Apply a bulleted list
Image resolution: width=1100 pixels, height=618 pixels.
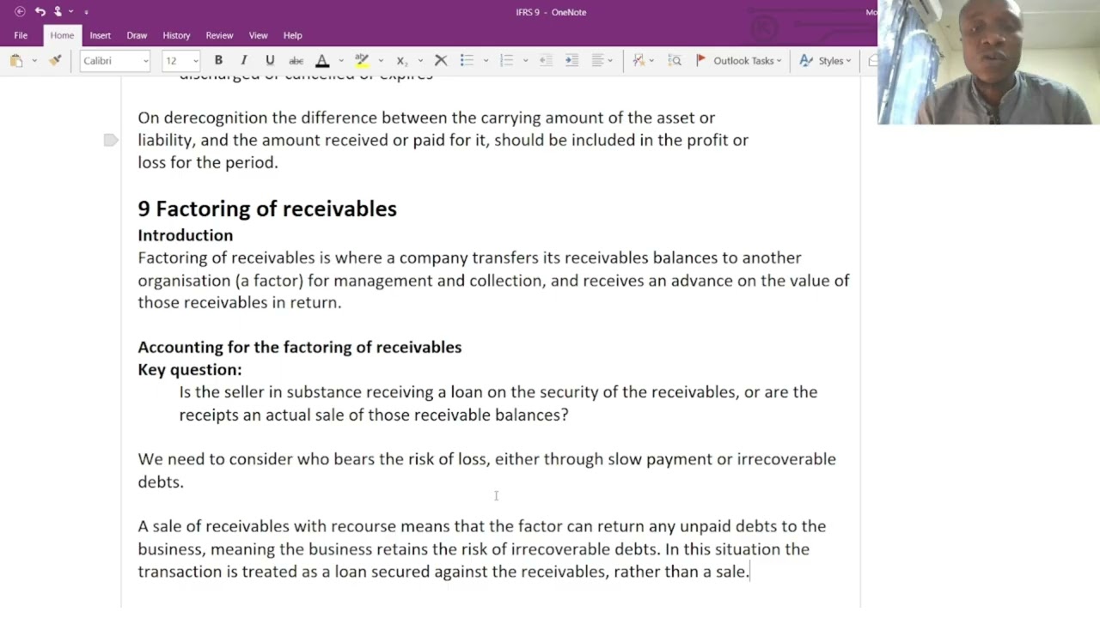coord(467,61)
